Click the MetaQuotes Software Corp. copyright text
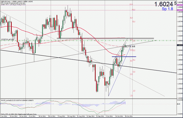 click(x=19, y=114)
